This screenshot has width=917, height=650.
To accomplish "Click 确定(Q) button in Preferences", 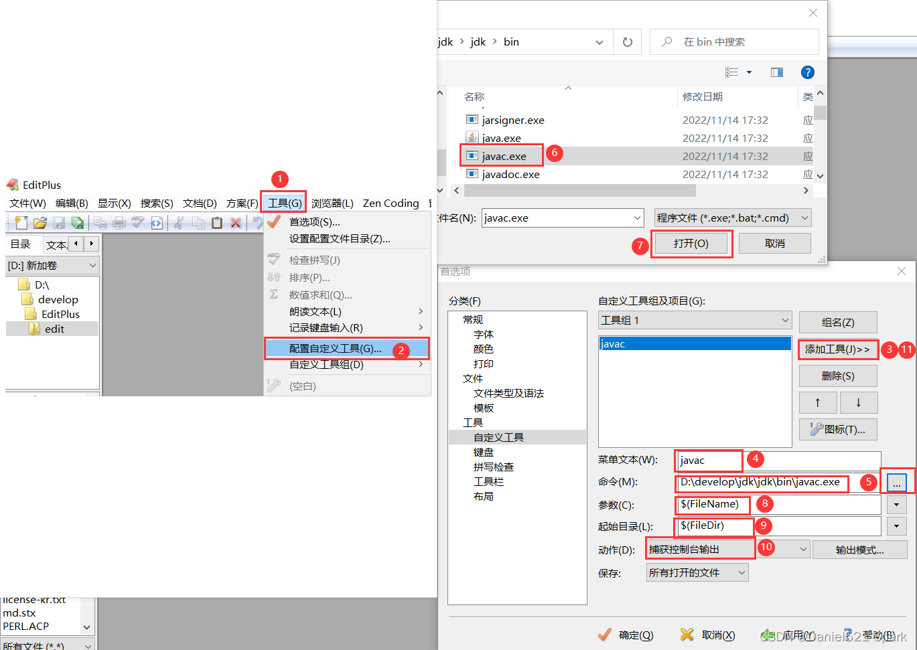I will 626,635.
